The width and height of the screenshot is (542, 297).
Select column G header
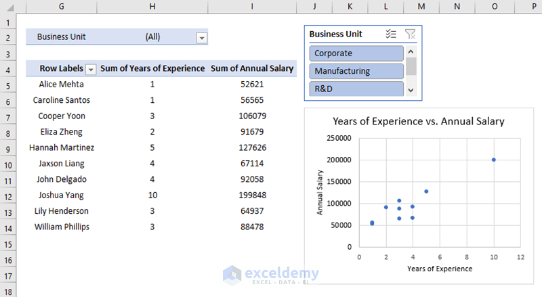61,7
